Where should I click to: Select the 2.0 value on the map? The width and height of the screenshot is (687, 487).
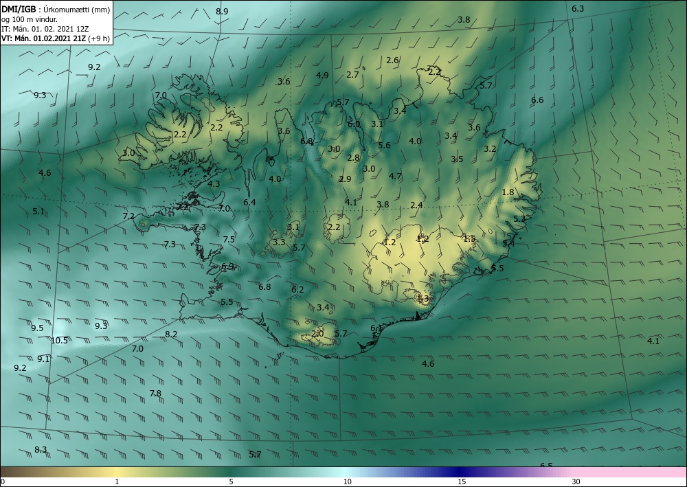[317, 333]
